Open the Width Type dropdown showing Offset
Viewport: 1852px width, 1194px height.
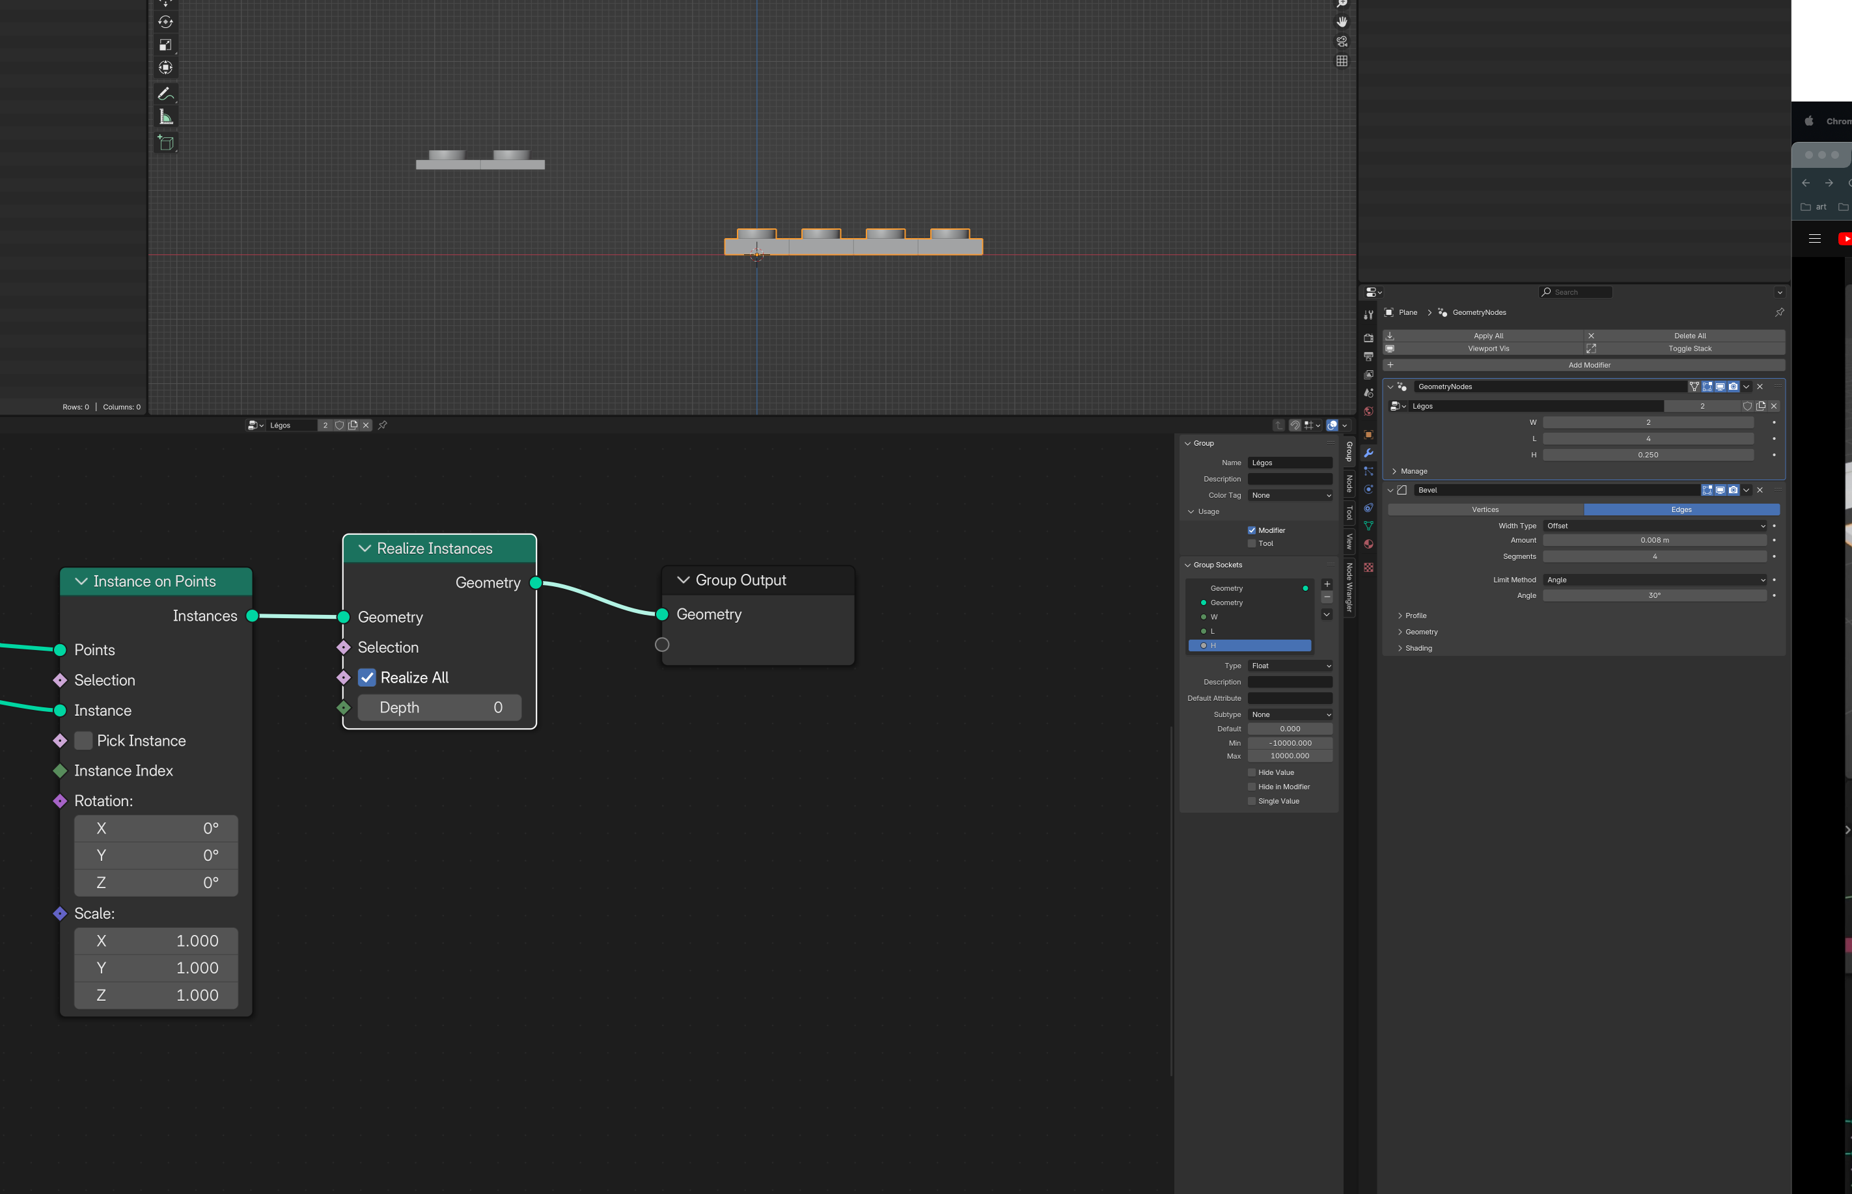click(1655, 526)
